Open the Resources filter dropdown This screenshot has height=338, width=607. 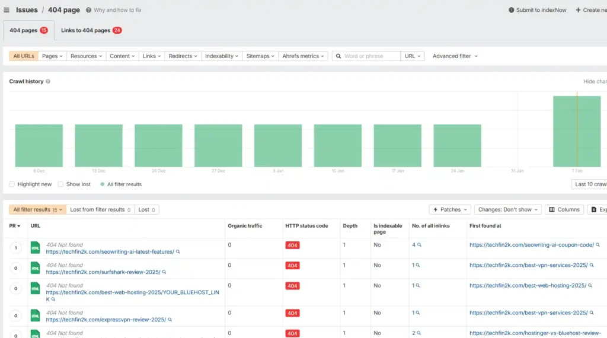click(86, 56)
